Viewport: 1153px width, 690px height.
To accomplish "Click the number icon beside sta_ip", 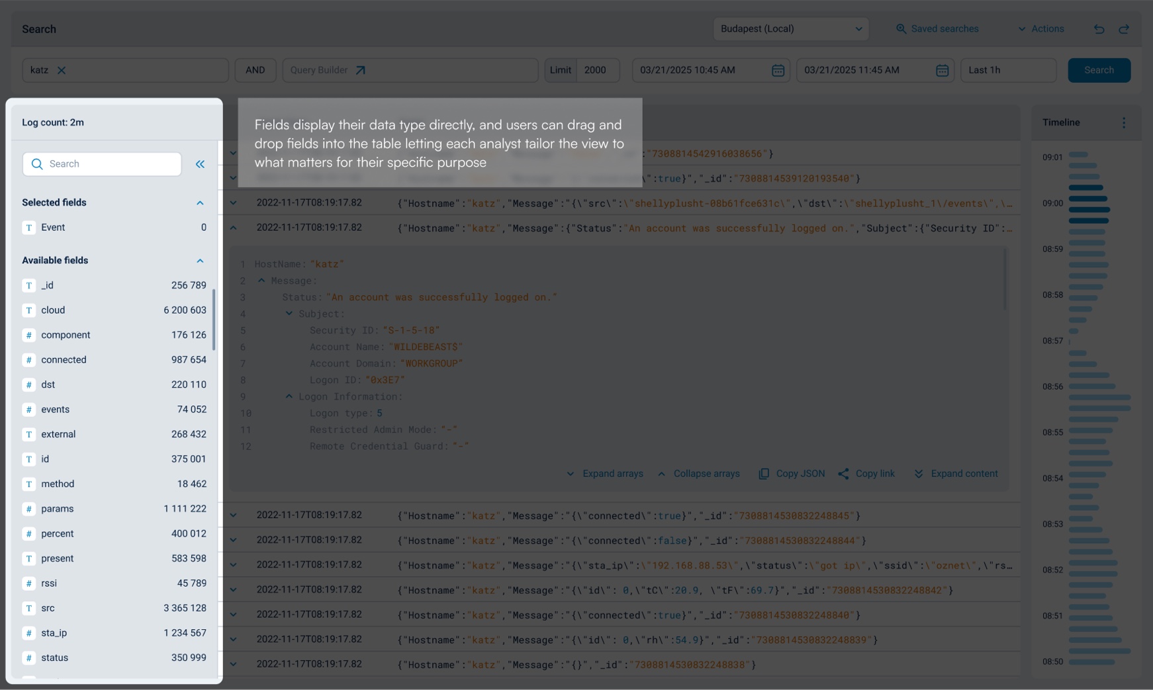I will [29, 633].
